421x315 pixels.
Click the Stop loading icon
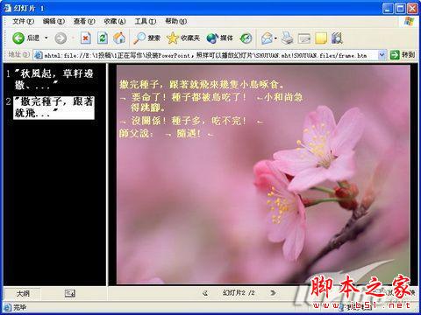tap(85, 38)
